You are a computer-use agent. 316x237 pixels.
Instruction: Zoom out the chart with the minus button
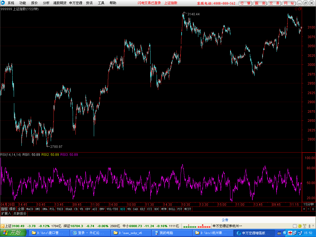click(309, 209)
